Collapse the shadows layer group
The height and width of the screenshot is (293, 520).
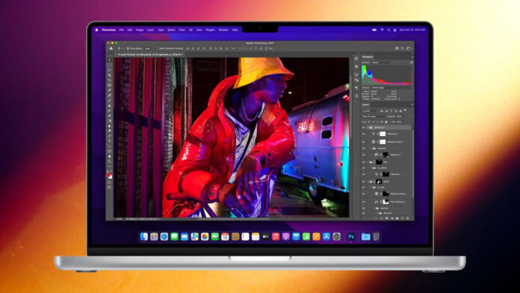[371, 148]
